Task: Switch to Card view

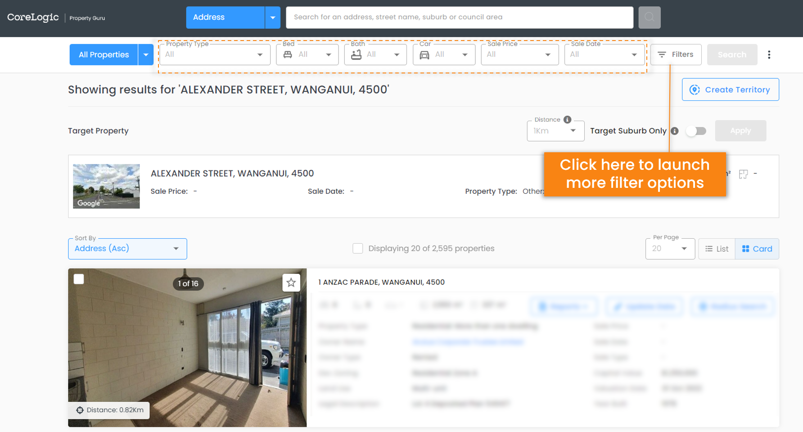Action: pos(757,249)
